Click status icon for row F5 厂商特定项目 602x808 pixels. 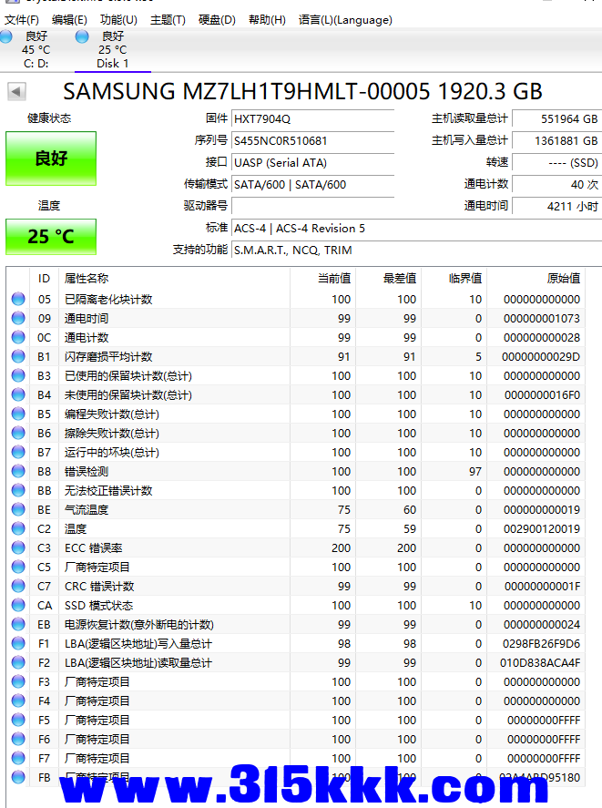(18, 720)
